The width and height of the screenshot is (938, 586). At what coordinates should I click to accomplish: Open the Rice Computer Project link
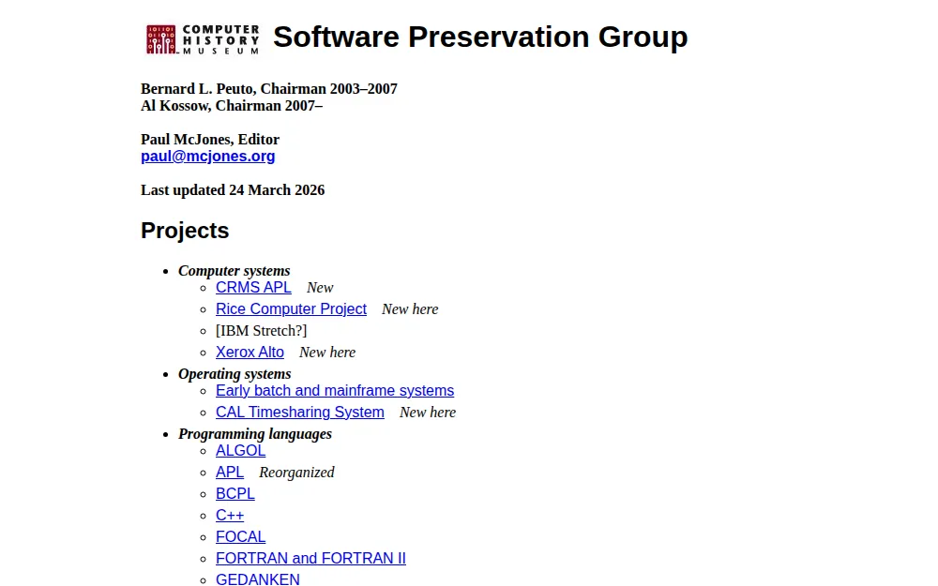291,309
